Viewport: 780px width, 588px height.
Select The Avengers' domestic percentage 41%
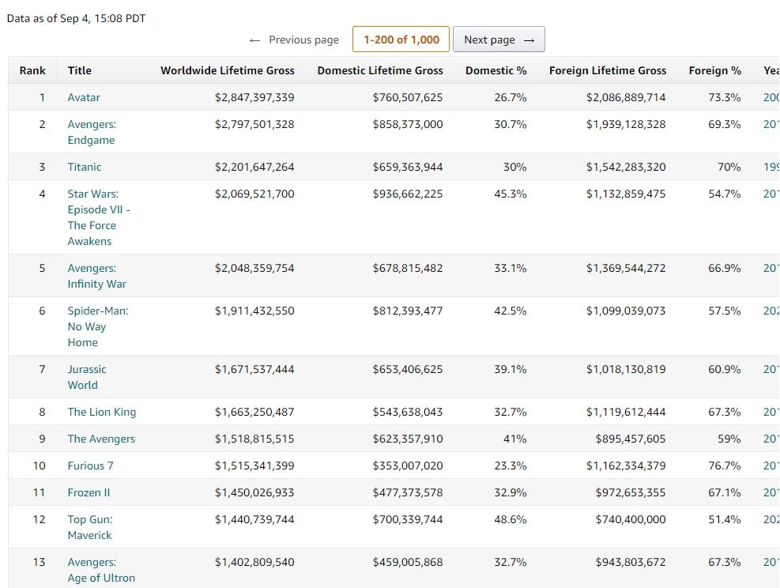[514, 439]
